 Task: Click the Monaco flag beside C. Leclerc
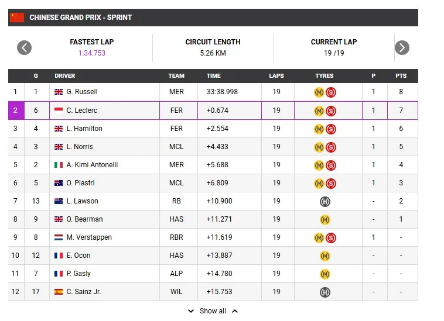point(59,110)
